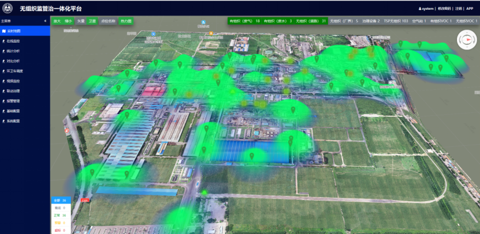
Task: Click the 视频监控 sidebar icon
Action: [x=4, y=81]
